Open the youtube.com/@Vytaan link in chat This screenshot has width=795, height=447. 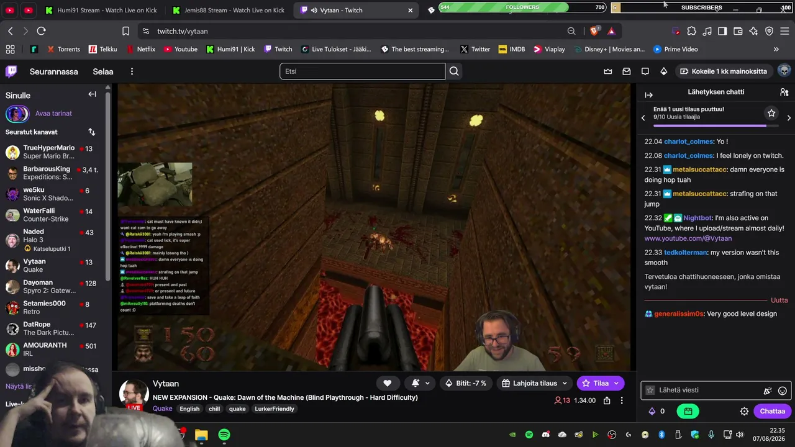688,238
